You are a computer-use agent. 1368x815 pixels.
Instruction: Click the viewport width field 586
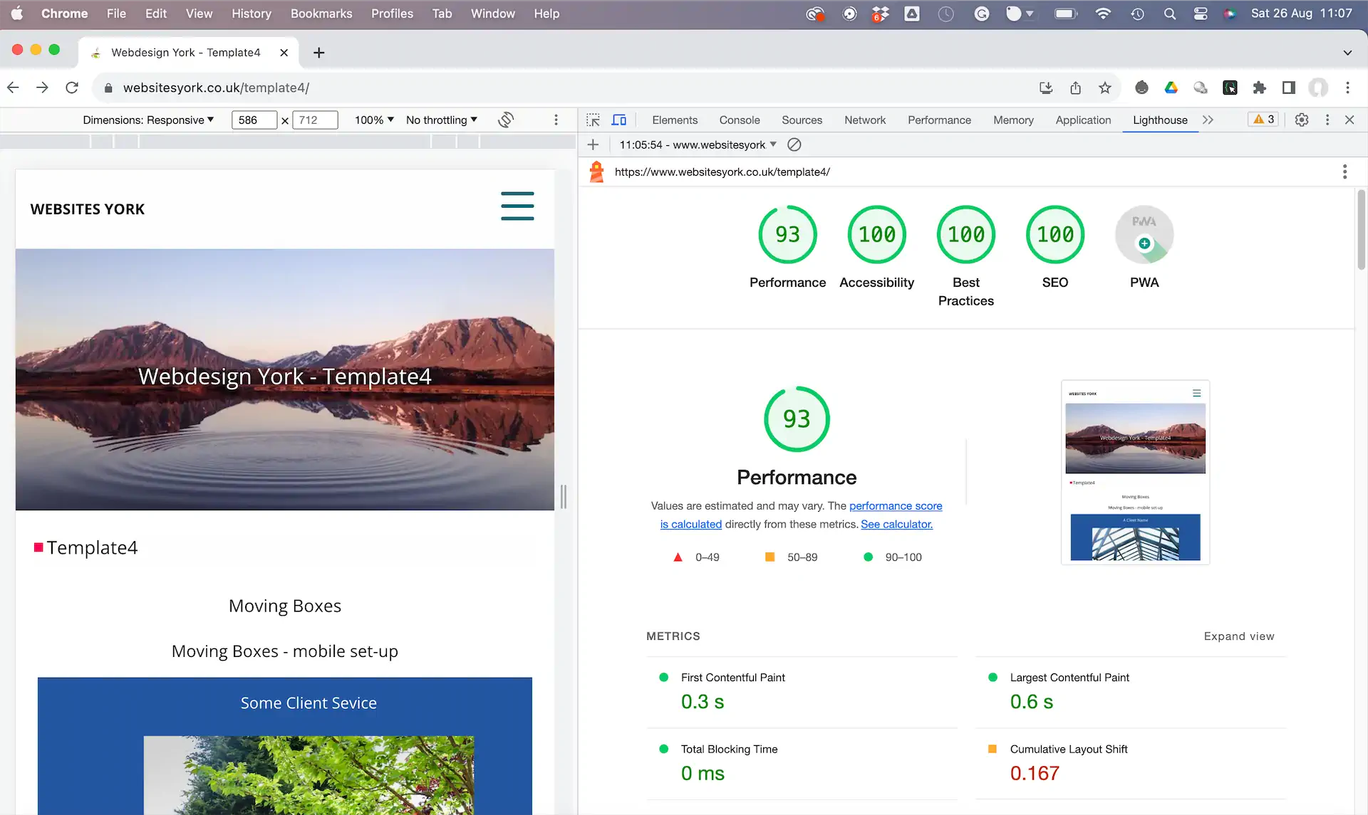tap(254, 120)
